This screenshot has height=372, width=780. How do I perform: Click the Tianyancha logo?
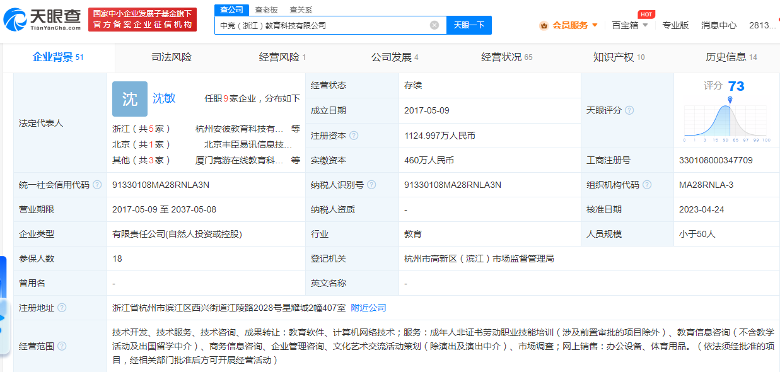(42, 20)
